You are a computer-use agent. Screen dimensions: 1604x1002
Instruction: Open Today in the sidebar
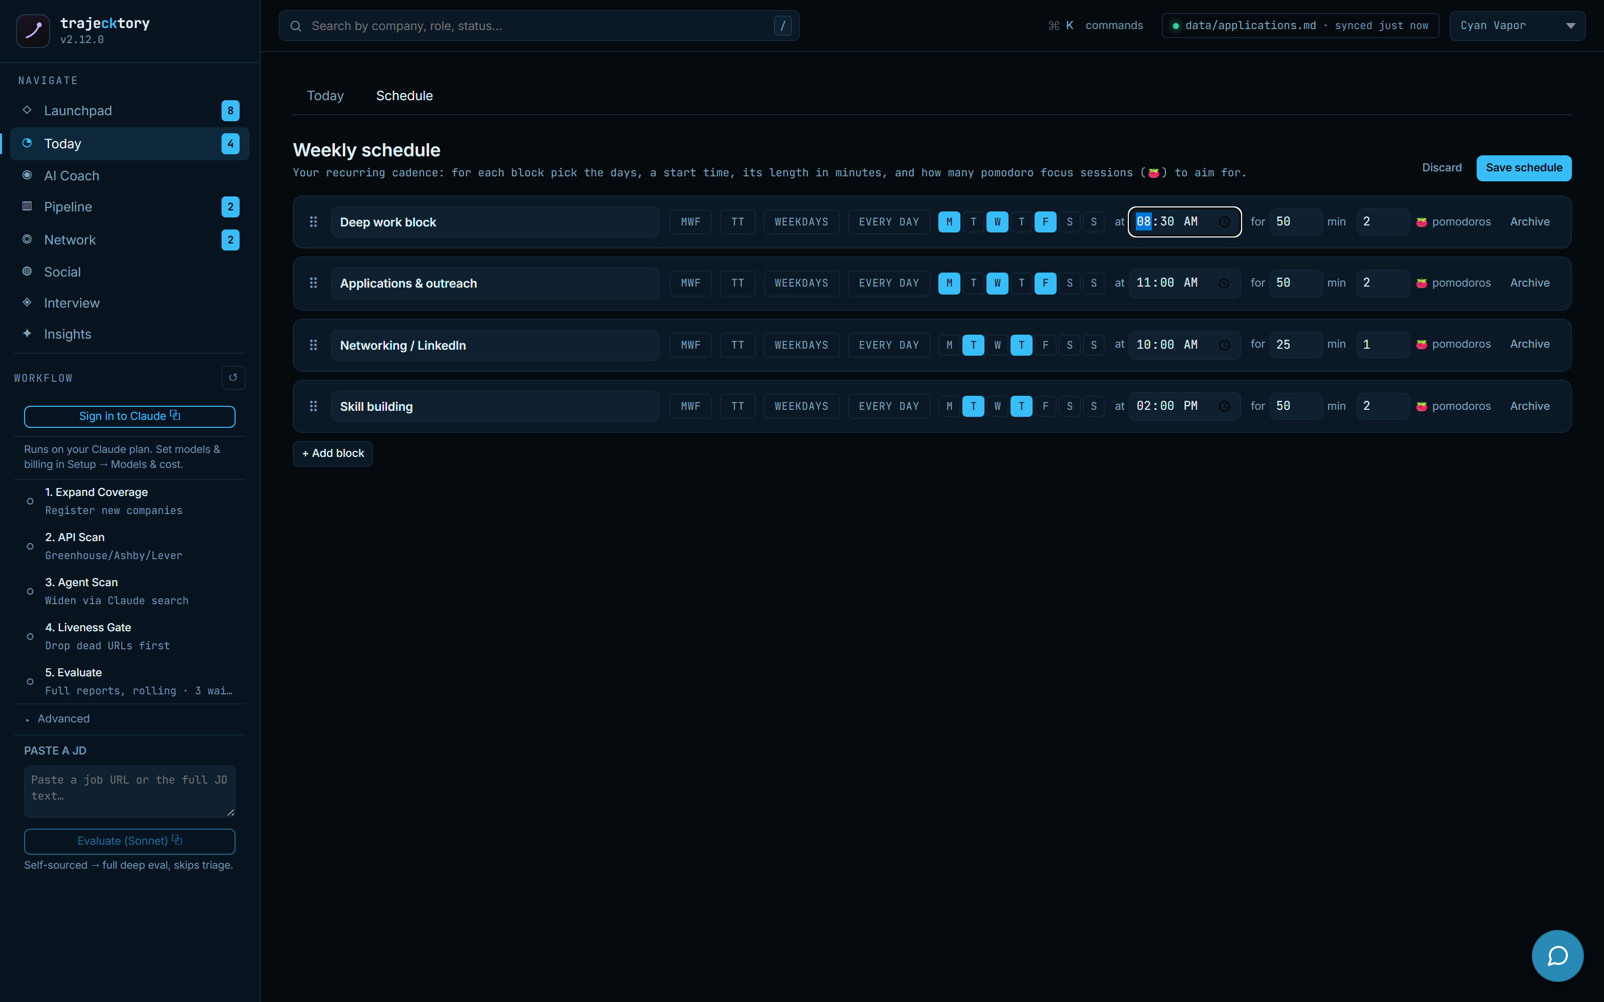129,144
